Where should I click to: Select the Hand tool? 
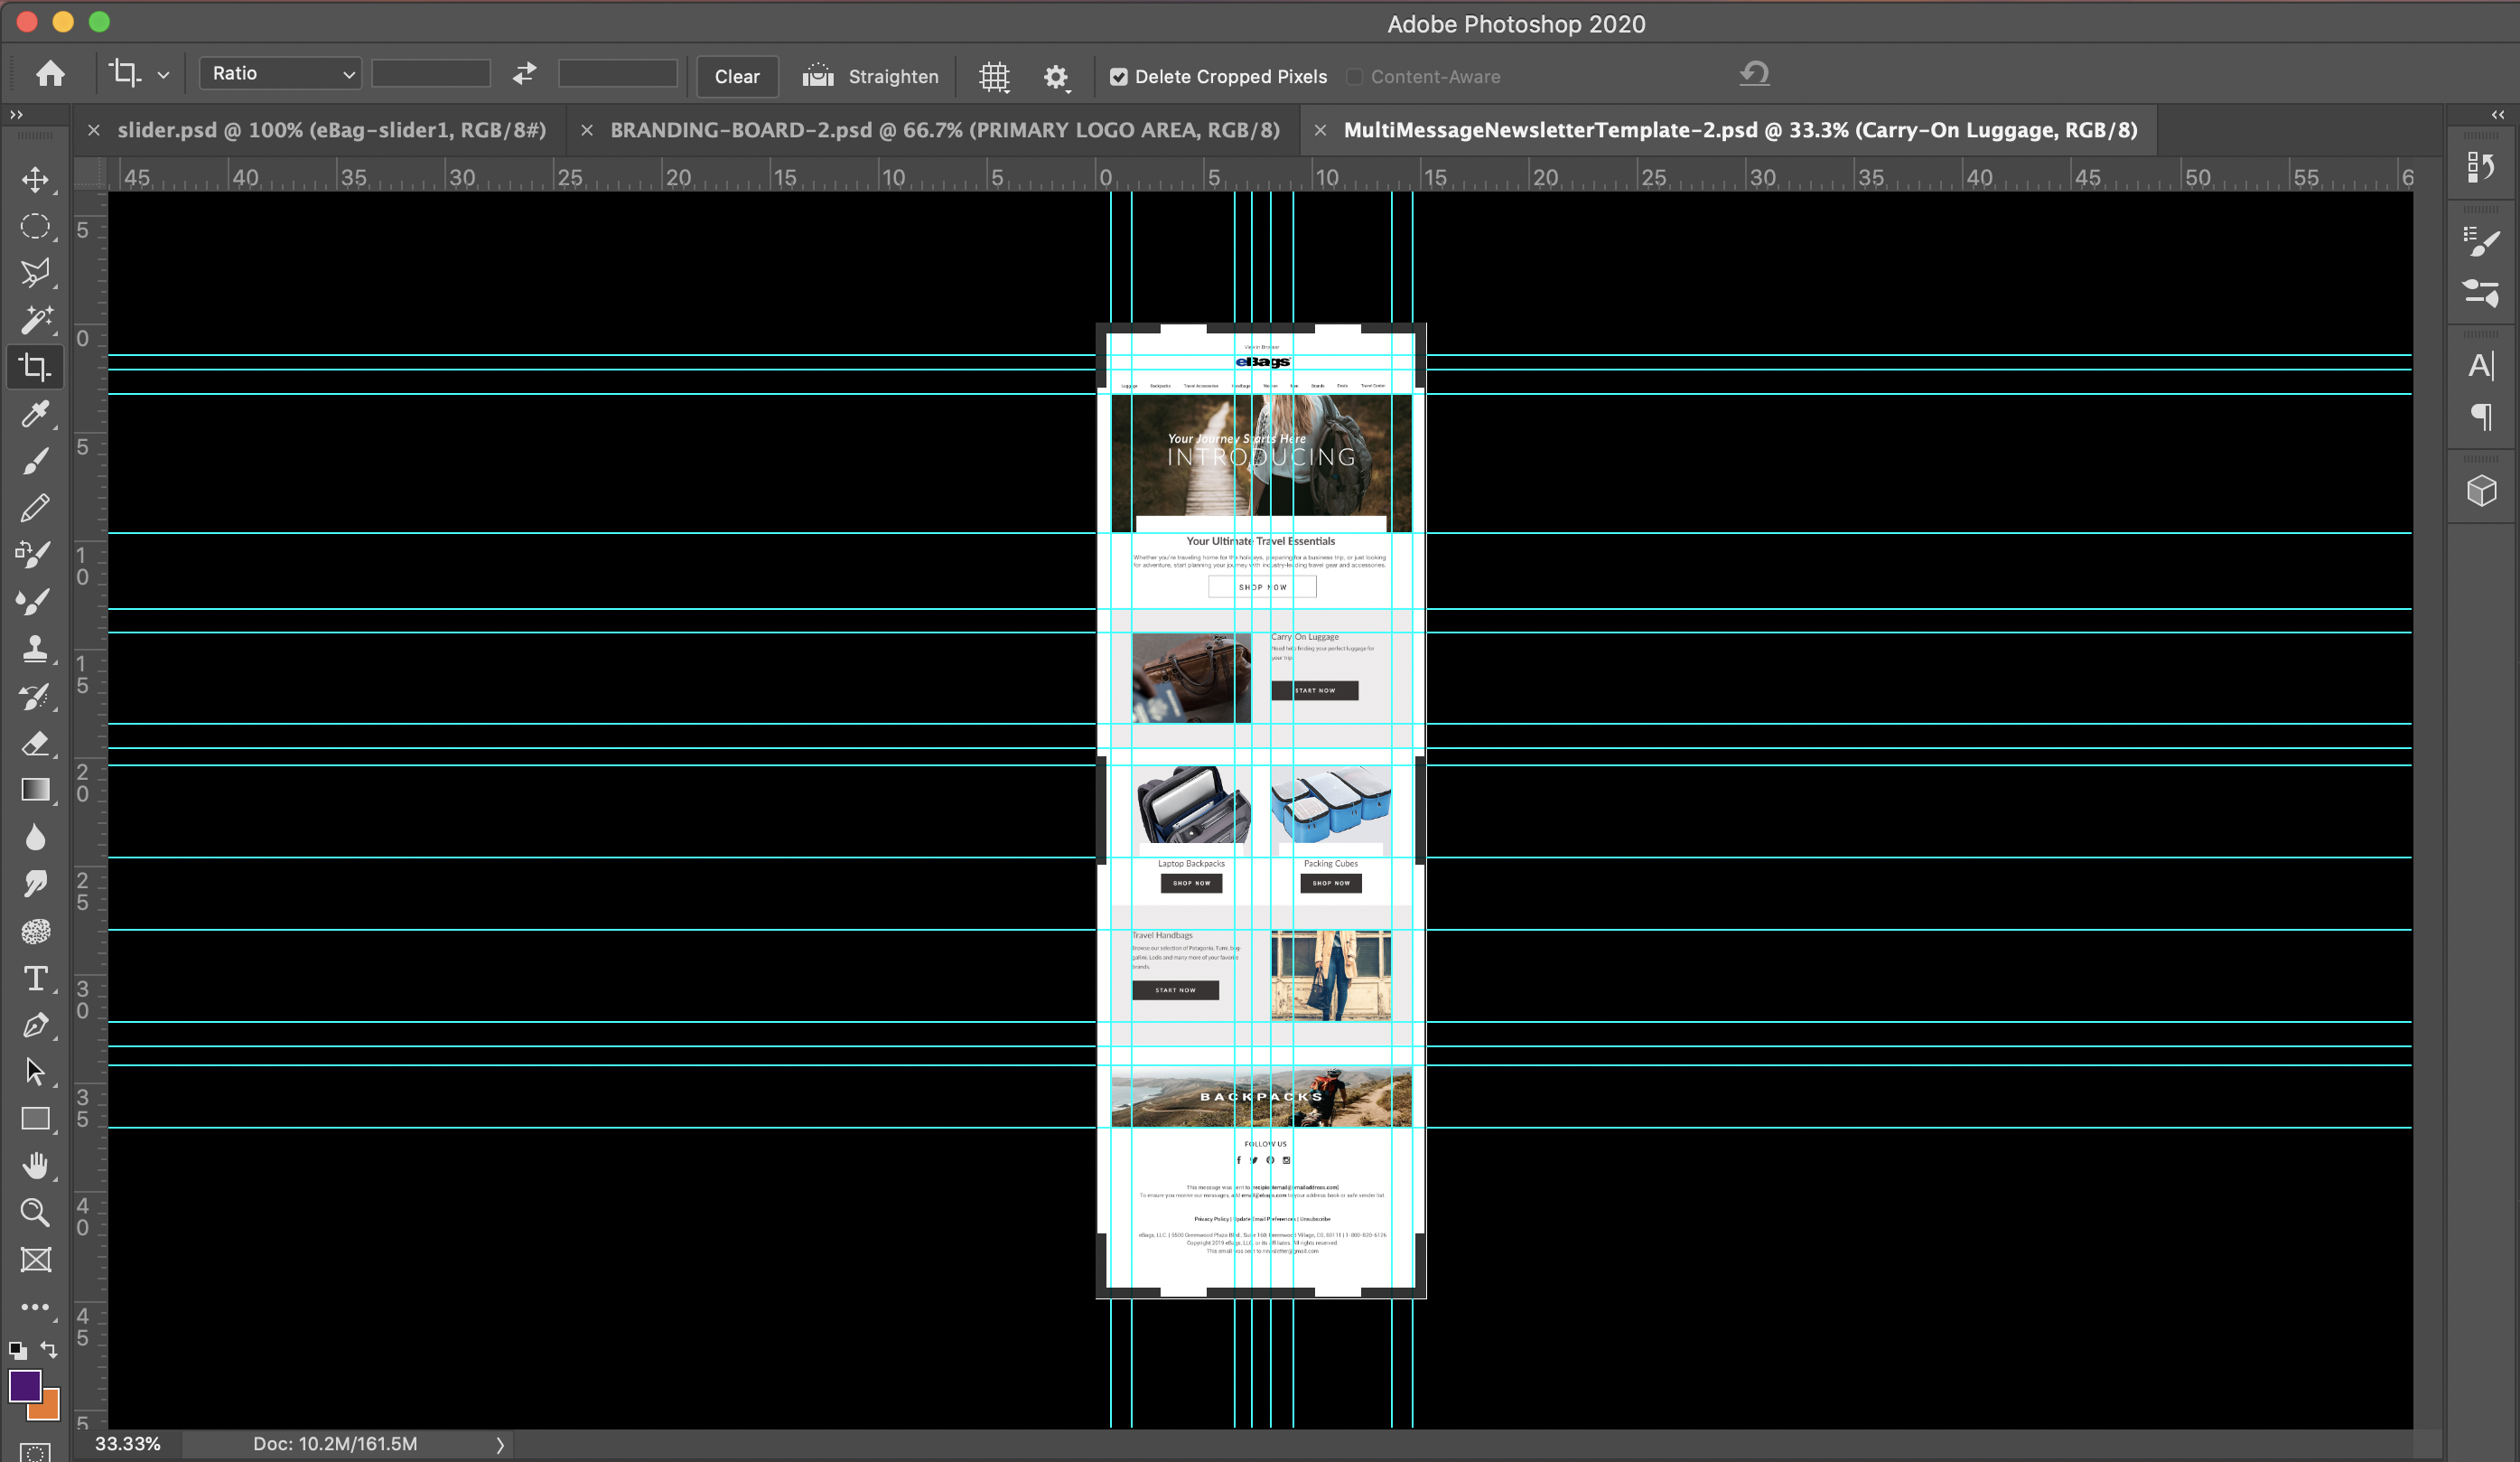pos(35,1165)
